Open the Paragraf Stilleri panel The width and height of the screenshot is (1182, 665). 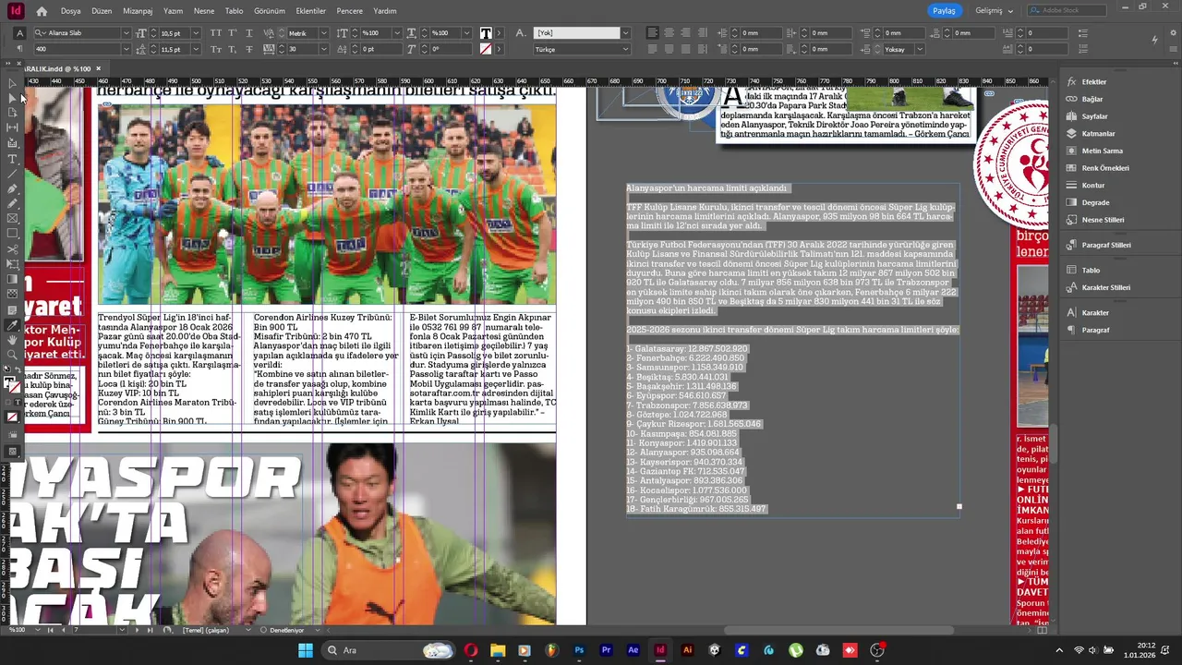pyautogui.click(x=1105, y=245)
